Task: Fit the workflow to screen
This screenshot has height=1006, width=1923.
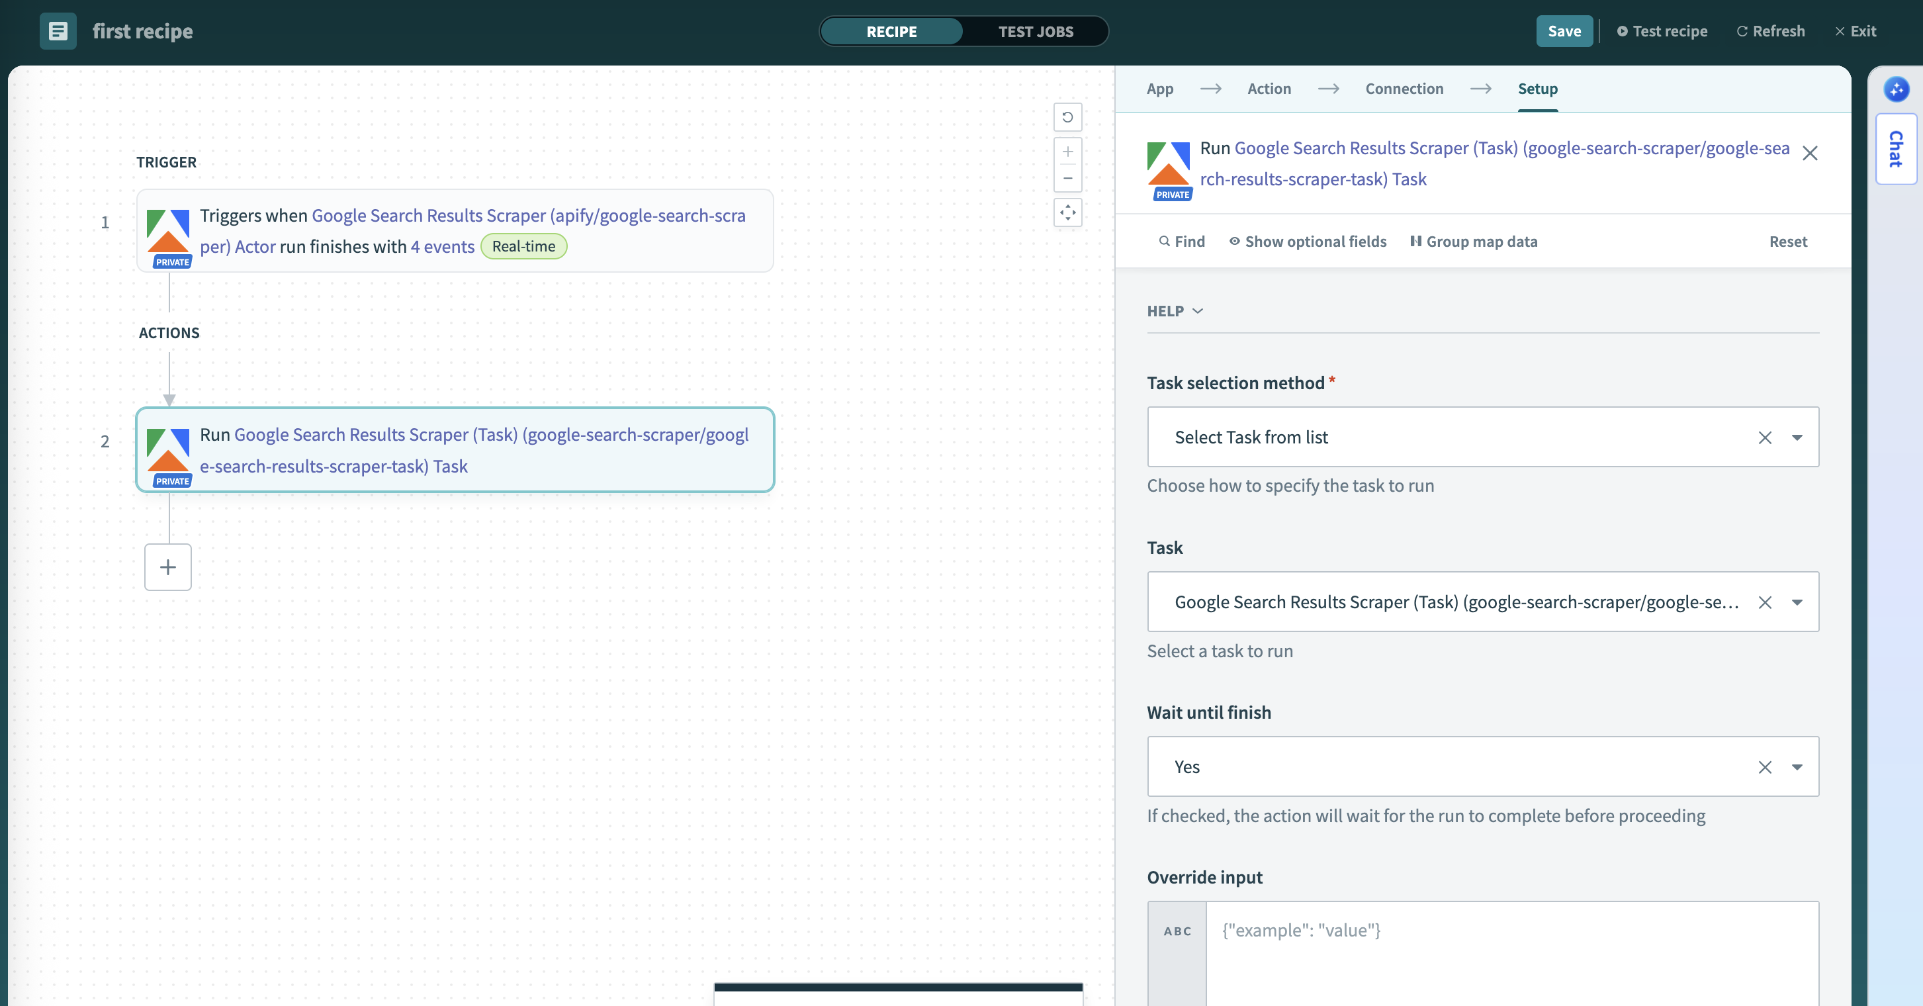Action: [1067, 213]
